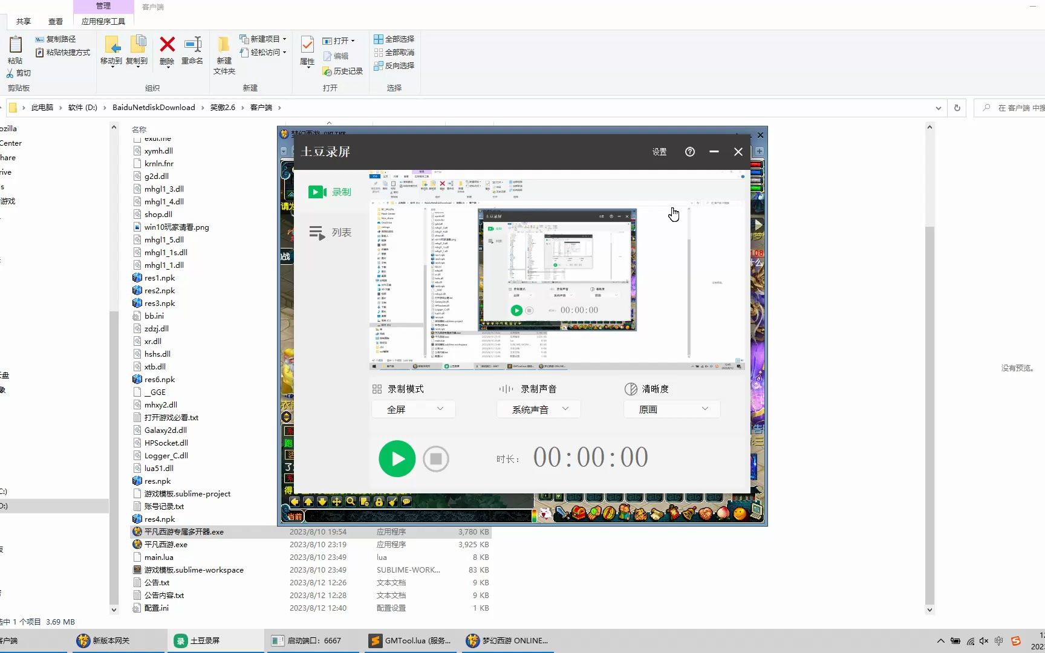1045x653 pixels.
Task: Select the file win10玩家请看.png
Action: (177, 227)
